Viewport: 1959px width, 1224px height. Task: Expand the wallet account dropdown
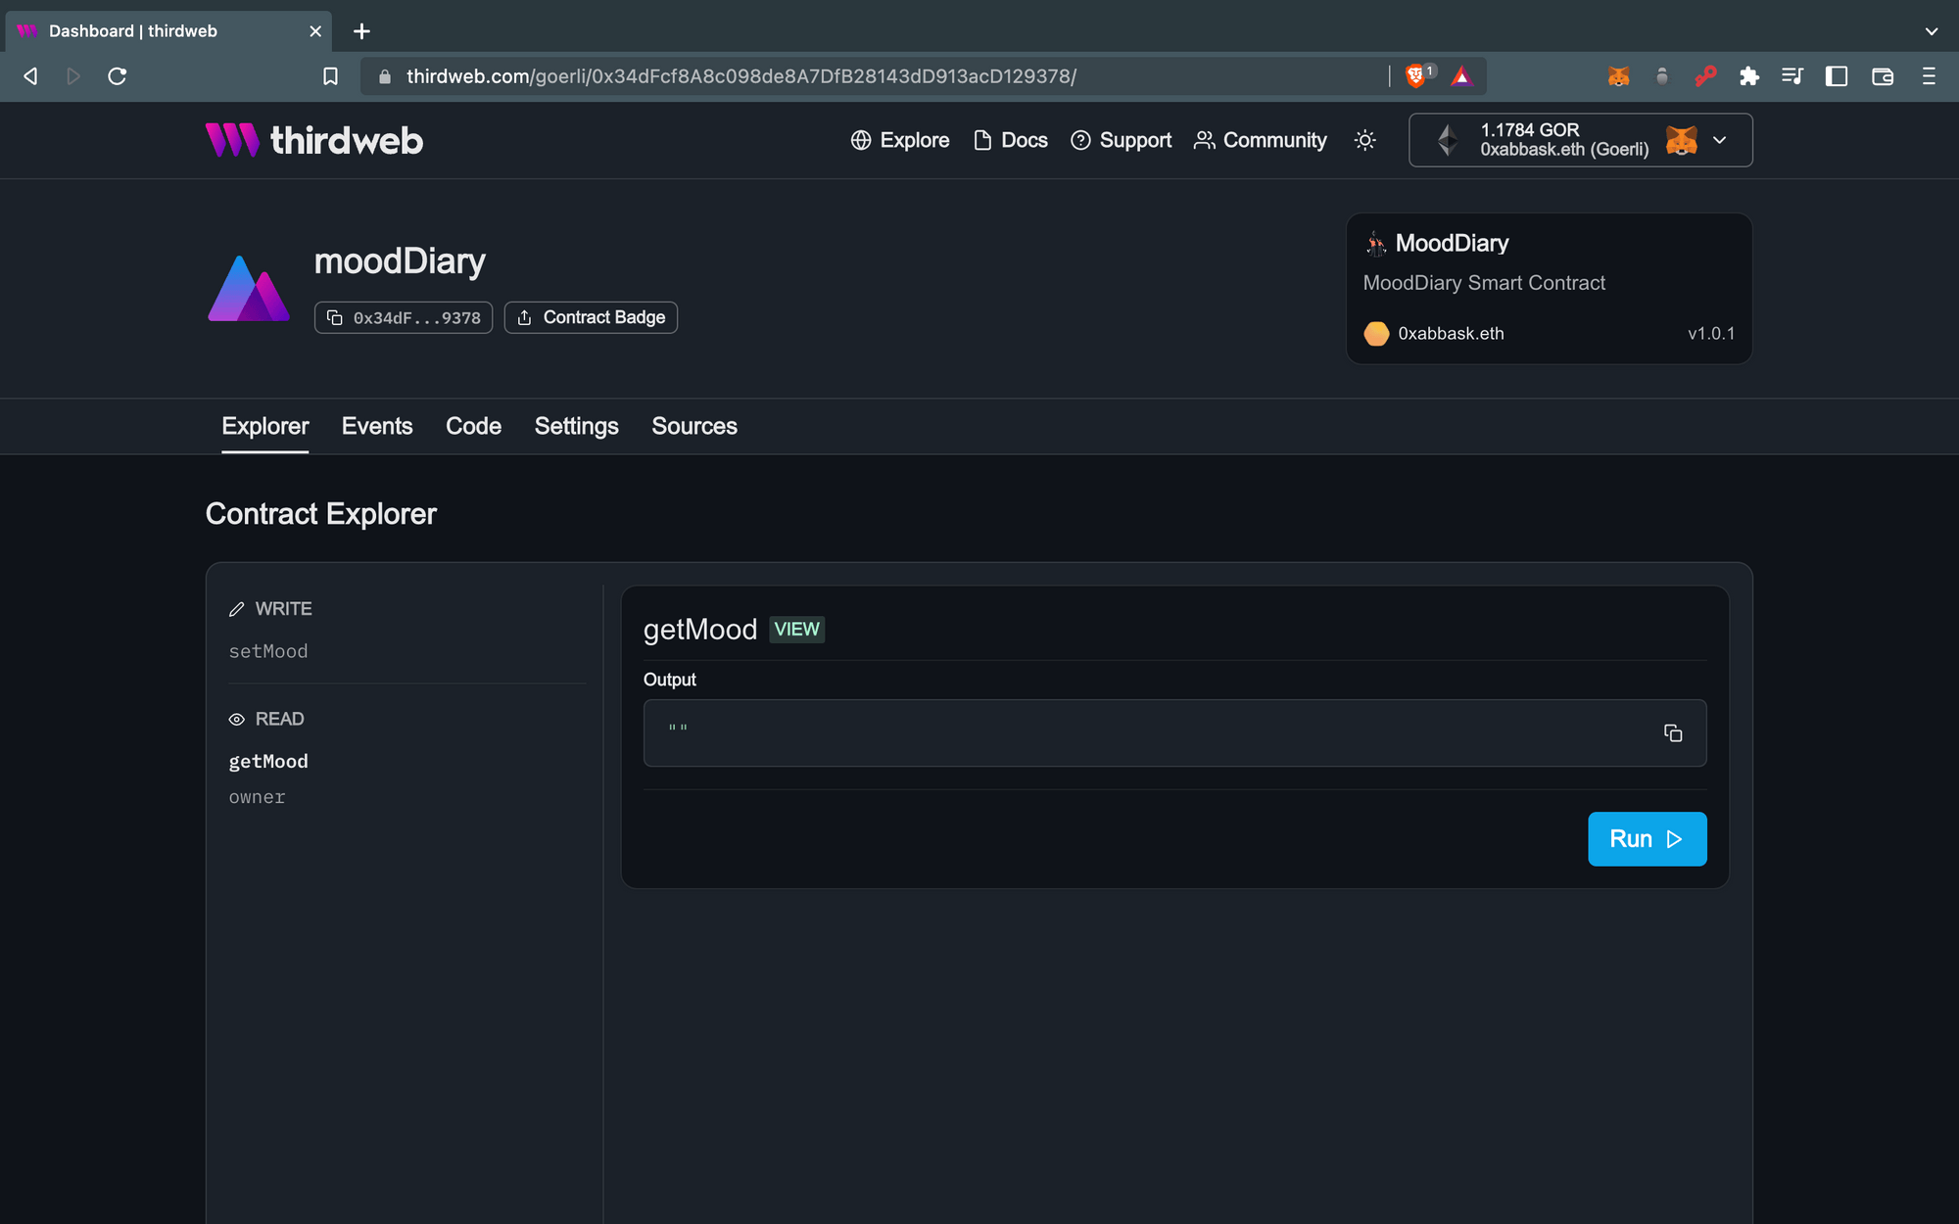point(1719,140)
